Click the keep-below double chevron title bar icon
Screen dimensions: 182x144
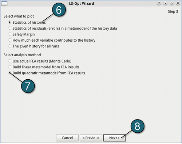159,3
